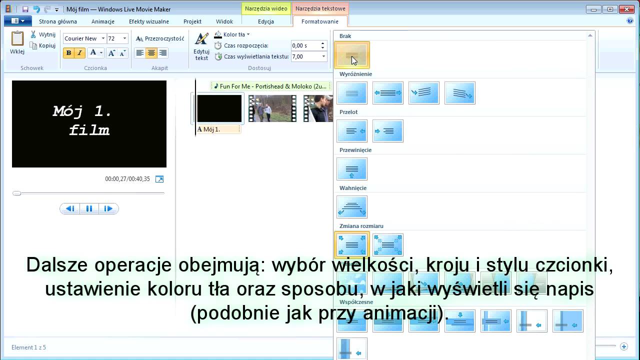Select the Wahnięcie swing text effect

point(352,207)
